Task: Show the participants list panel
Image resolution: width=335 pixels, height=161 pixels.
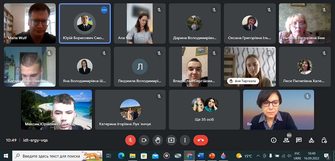Action: click(x=286, y=140)
